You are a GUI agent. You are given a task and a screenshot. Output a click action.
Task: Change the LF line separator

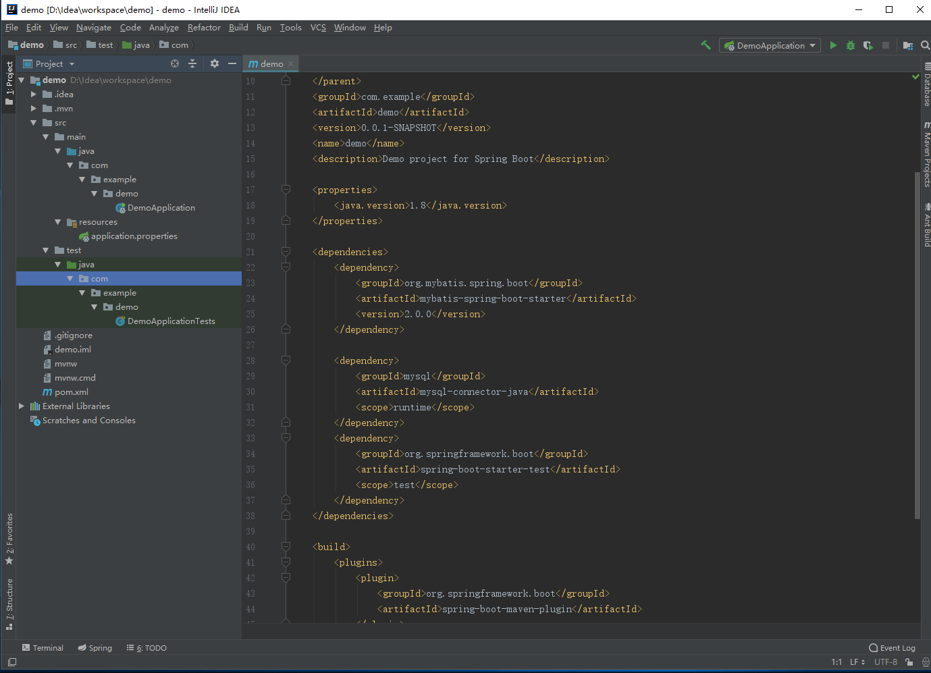point(857,662)
